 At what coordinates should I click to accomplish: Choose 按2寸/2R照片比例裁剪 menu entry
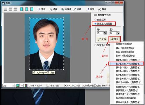pos(126,64)
